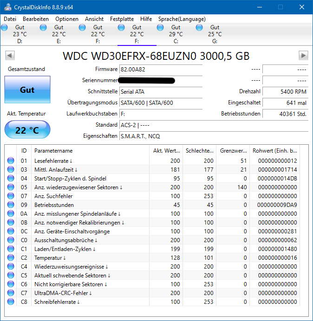Open the Sprache(Language) menu
This screenshot has height=321, width=313.
coord(182,19)
